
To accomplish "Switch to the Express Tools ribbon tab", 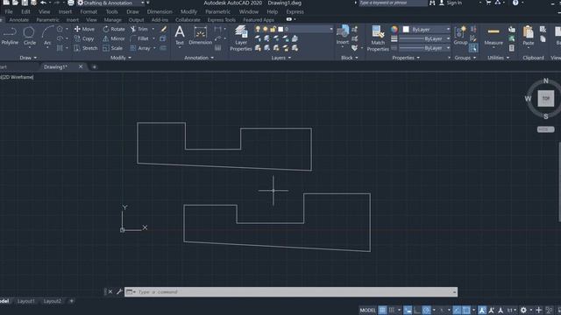I will pyautogui.click(x=222, y=20).
